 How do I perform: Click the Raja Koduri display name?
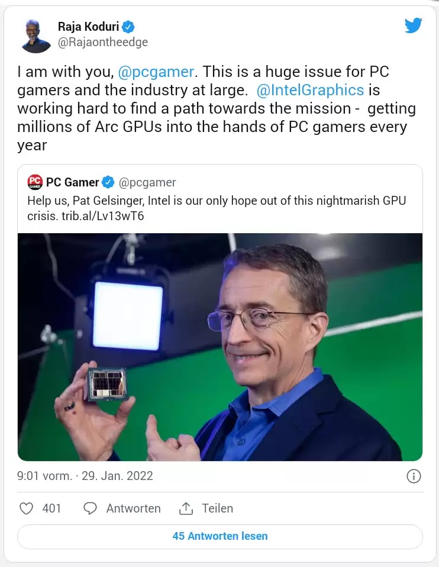(x=88, y=27)
